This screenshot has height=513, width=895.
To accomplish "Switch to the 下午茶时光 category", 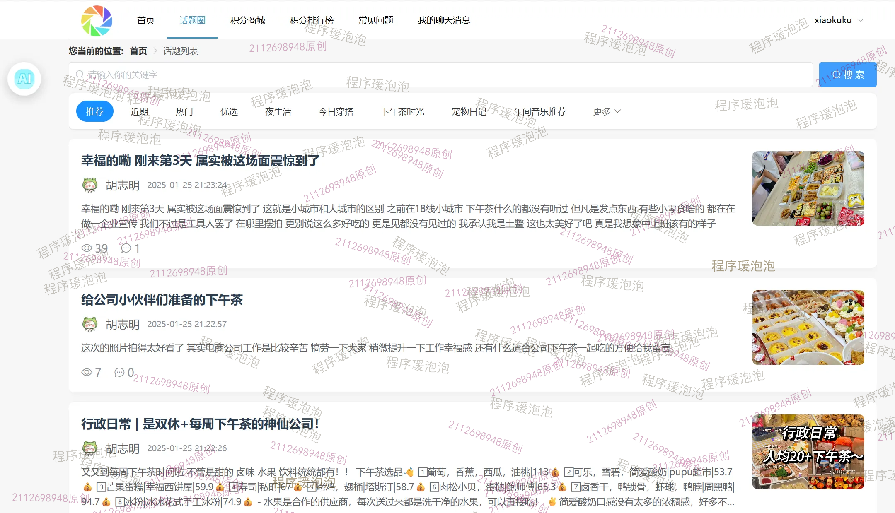I will click(402, 111).
